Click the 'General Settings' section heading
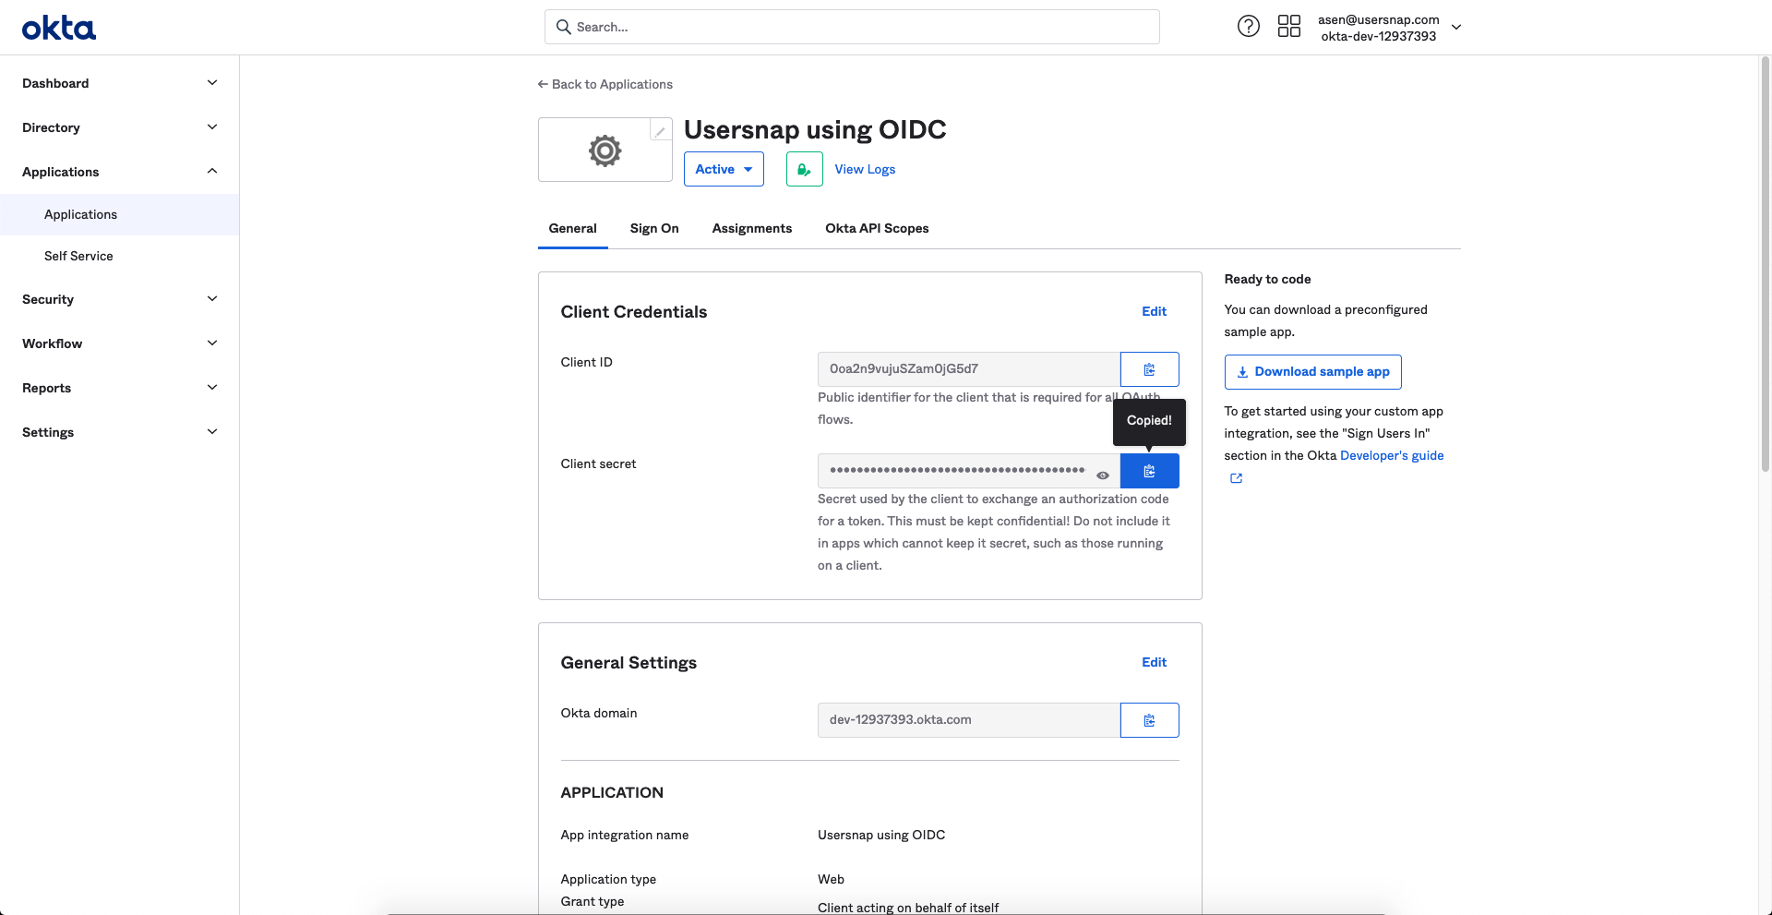 (629, 663)
